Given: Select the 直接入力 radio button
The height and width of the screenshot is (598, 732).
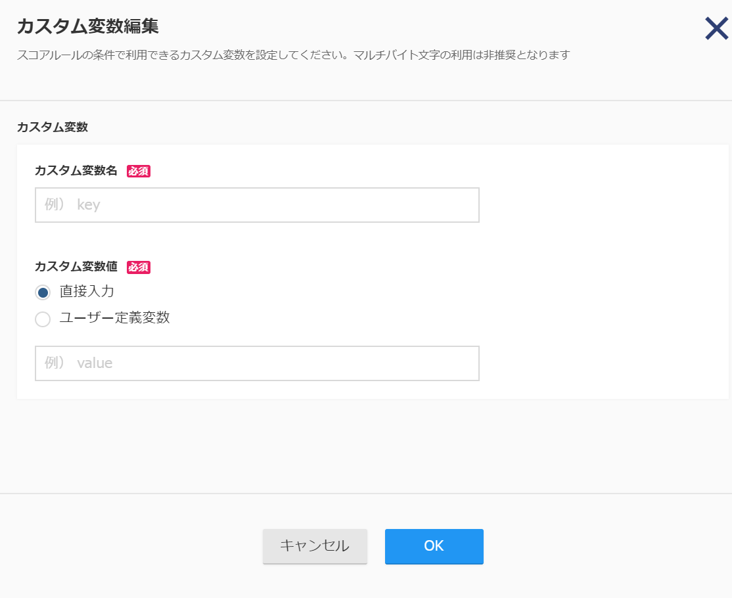Looking at the screenshot, I should click(43, 292).
